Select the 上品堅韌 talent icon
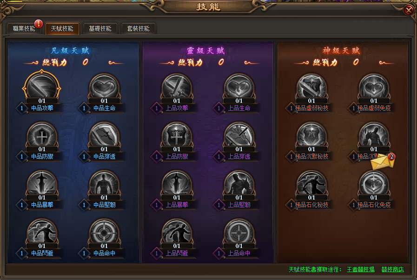Image resolution: width=417 pixels, height=280 pixels. pos(239,184)
